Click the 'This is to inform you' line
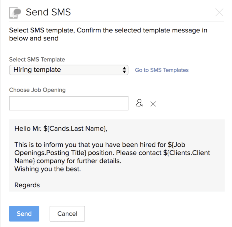Image resolution: width=232 pixels, height=227 pixels. (x=100, y=145)
